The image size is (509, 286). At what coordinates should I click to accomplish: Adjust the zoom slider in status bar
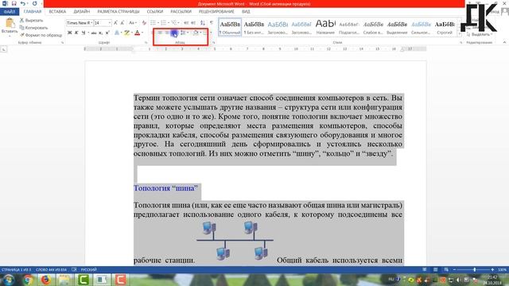point(474,270)
